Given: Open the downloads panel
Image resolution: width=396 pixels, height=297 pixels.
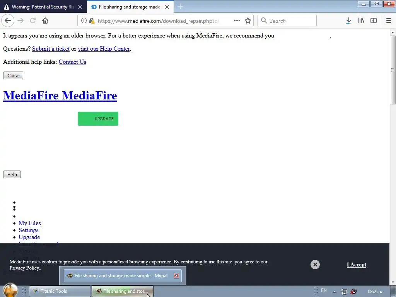Looking at the screenshot, I should pyautogui.click(x=349, y=21).
